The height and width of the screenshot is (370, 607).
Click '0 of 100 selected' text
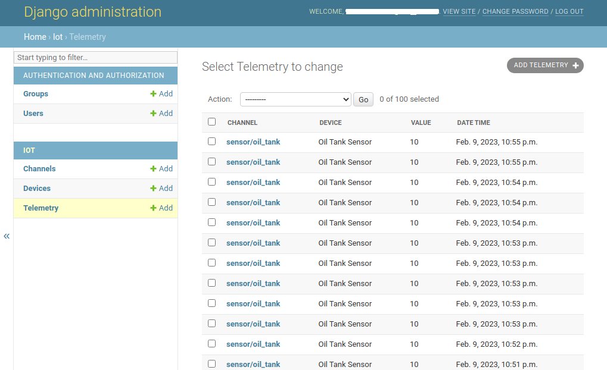coord(409,99)
